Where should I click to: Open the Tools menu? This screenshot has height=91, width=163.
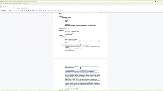(6, 8)
